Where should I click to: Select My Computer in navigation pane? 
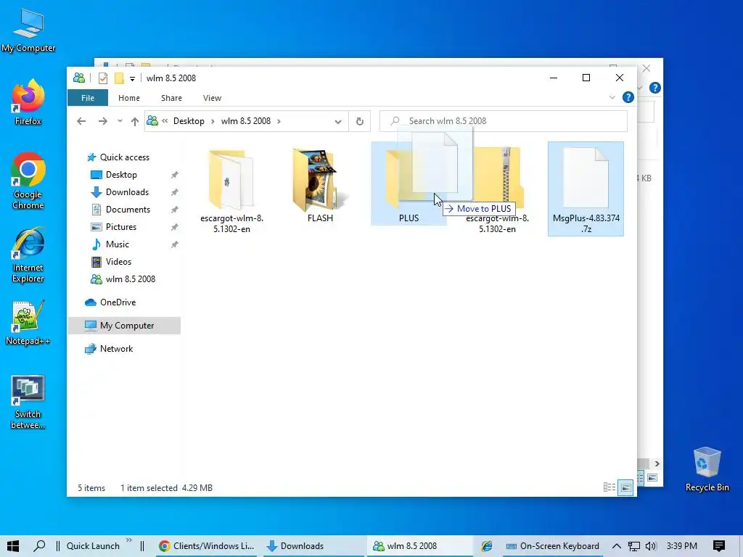124,326
